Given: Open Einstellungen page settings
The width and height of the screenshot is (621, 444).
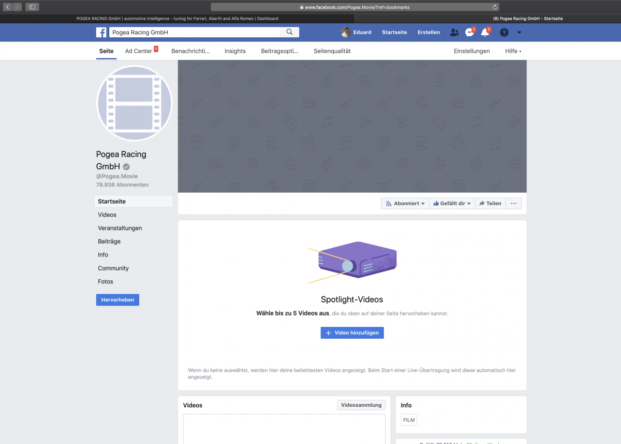Looking at the screenshot, I should point(471,51).
